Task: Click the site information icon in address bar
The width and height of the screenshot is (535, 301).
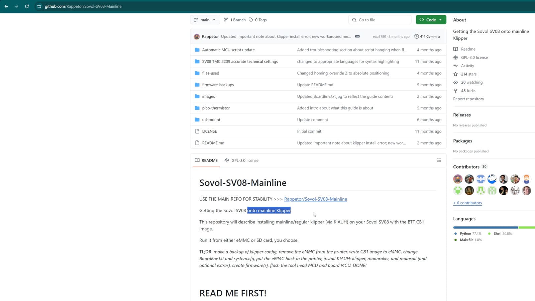Action: [39, 6]
